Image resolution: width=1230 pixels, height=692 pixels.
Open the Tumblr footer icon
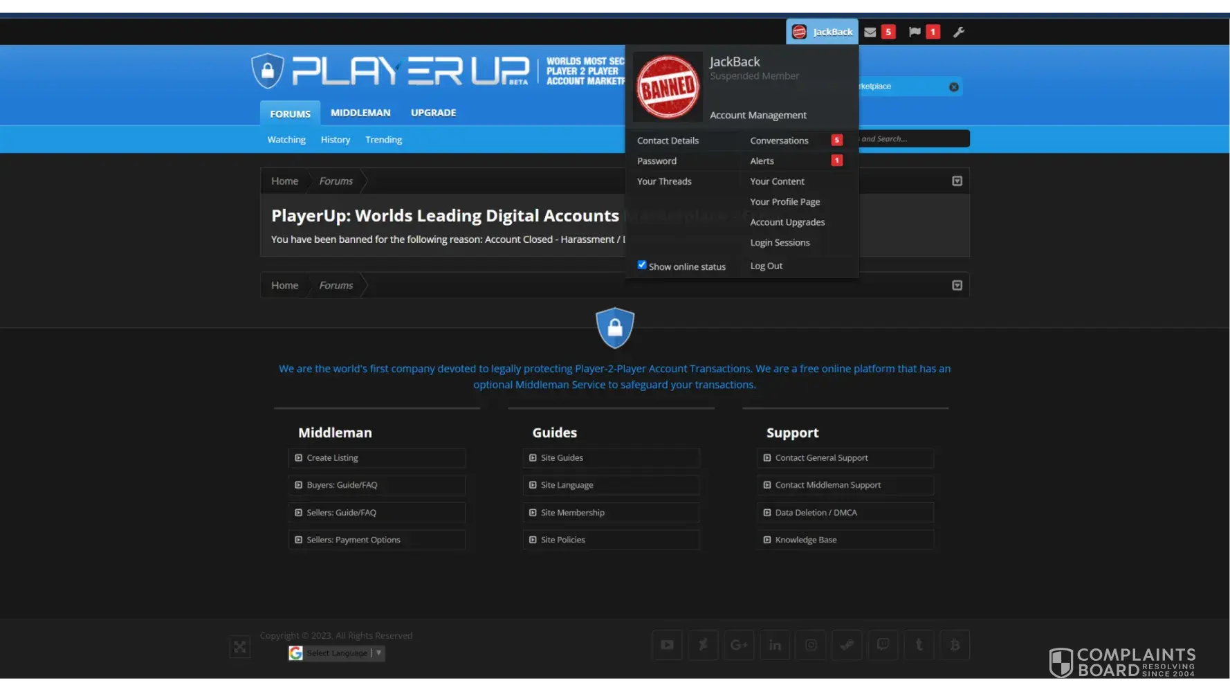[x=919, y=645]
